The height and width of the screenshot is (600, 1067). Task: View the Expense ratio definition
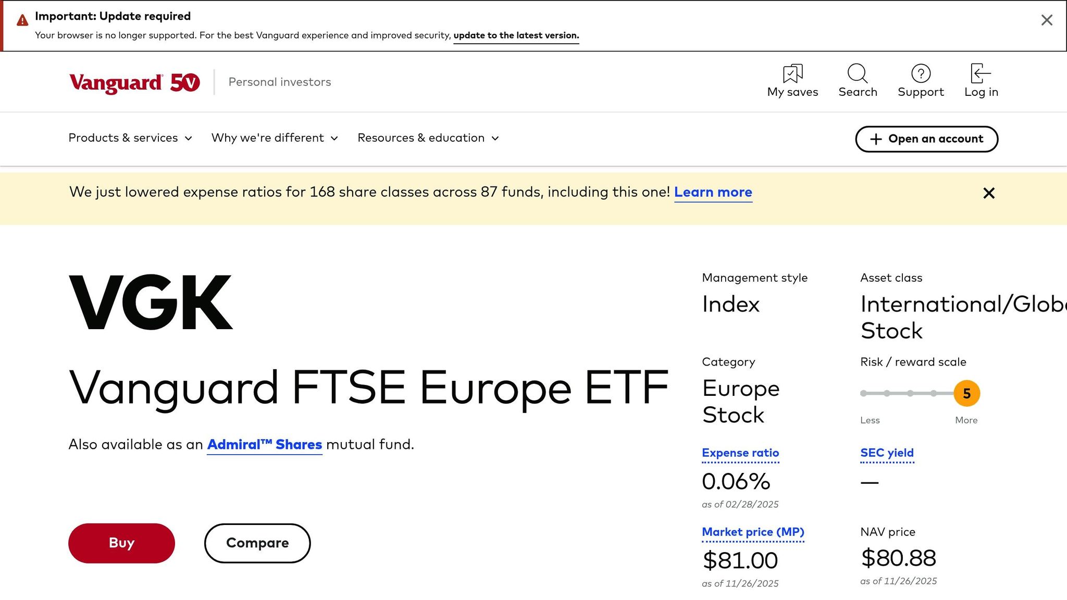coord(740,453)
